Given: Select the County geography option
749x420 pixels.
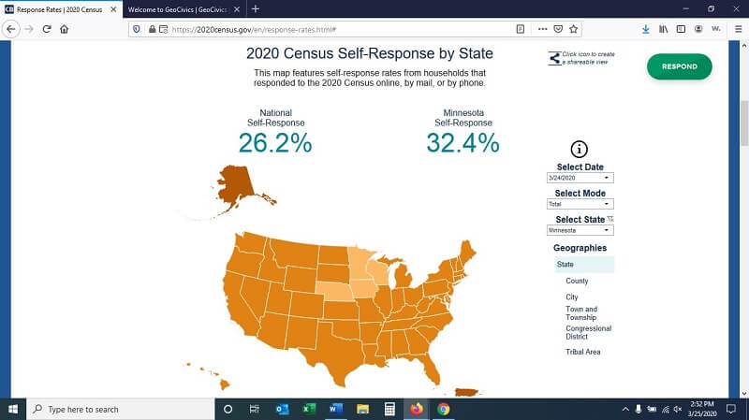Looking at the screenshot, I should [577, 281].
